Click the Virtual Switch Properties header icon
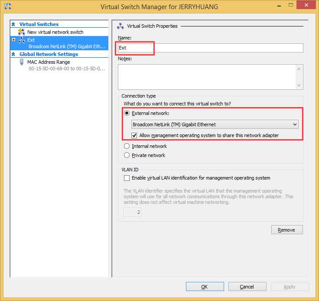The height and width of the screenshot is (301, 319). (x=120, y=26)
